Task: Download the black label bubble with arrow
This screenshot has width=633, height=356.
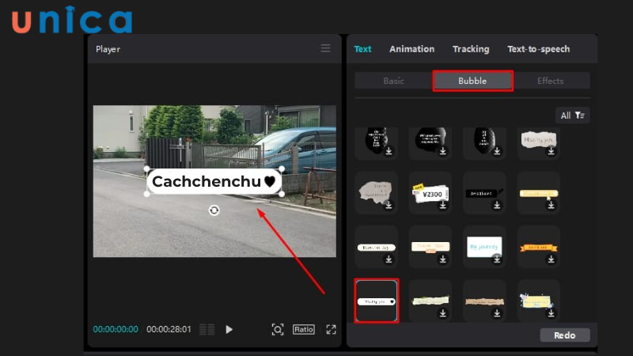Action: [x=497, y=205]
